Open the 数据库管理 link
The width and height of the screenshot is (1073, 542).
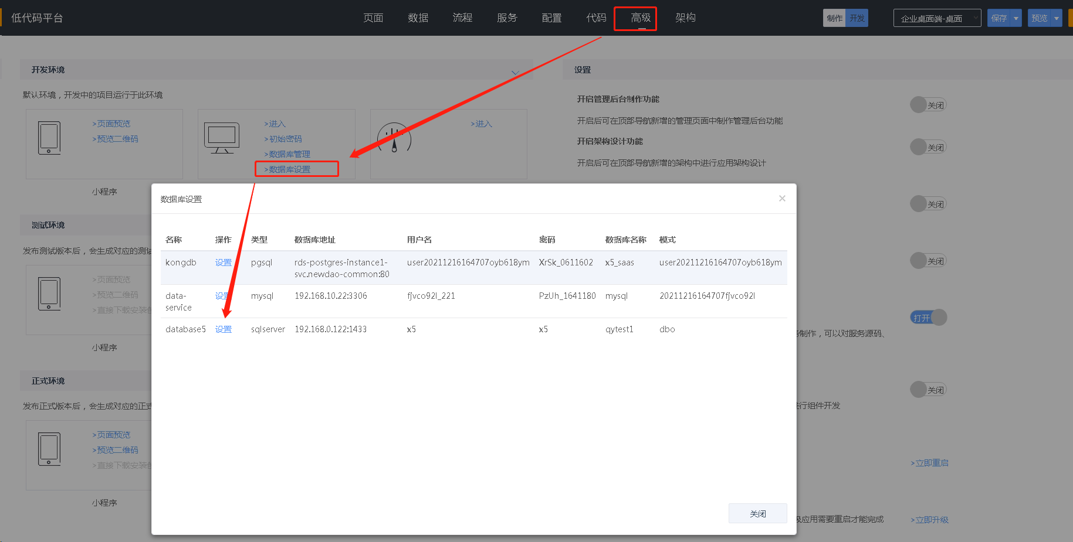[287, 154]
